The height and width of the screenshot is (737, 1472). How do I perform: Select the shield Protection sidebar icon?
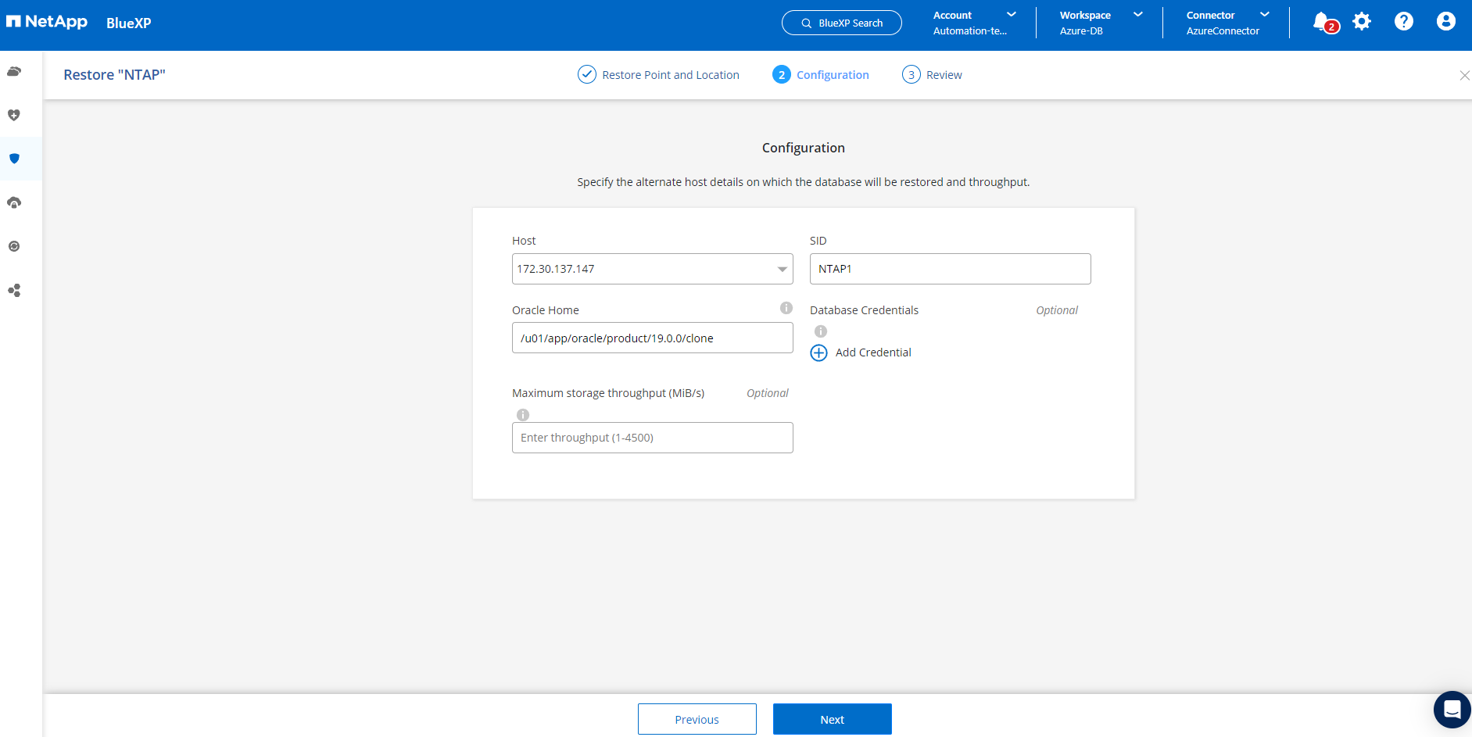[14, 159]
